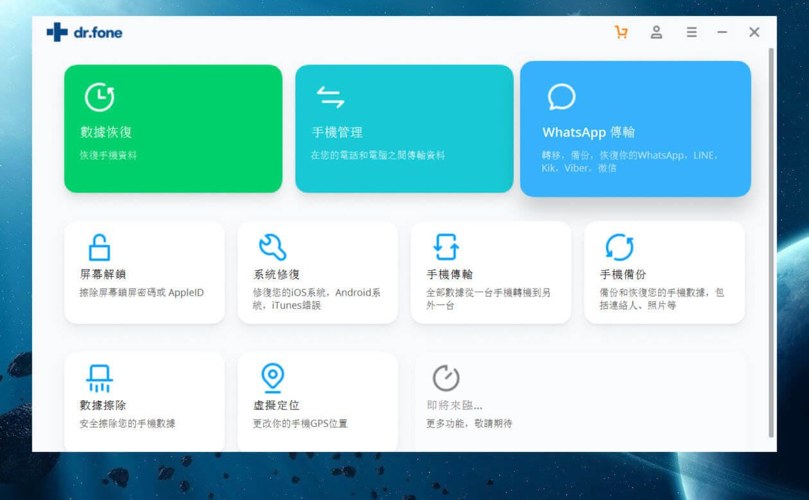Click the Data Eraser shredder icon
This screenshot has width=809, height=500.
click(100, 378)
